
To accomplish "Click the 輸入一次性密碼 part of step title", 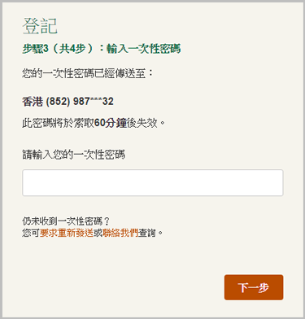I will pos(143,49).
